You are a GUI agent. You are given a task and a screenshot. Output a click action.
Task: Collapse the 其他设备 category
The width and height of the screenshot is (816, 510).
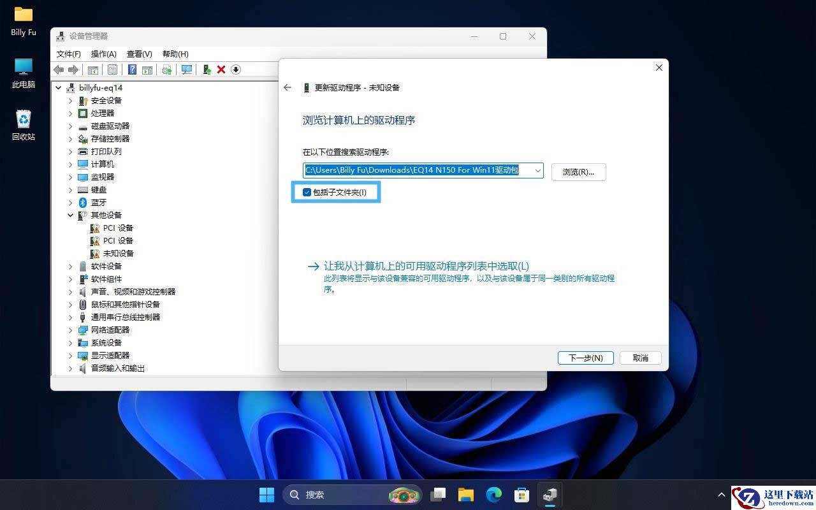(71, 215)
